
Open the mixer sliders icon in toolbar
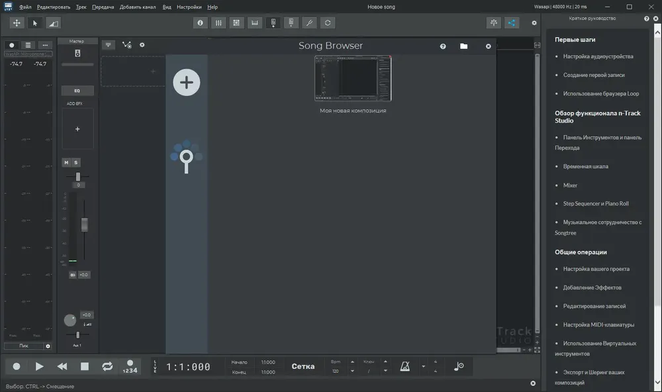pyautogui.click(x=218, y=23)
